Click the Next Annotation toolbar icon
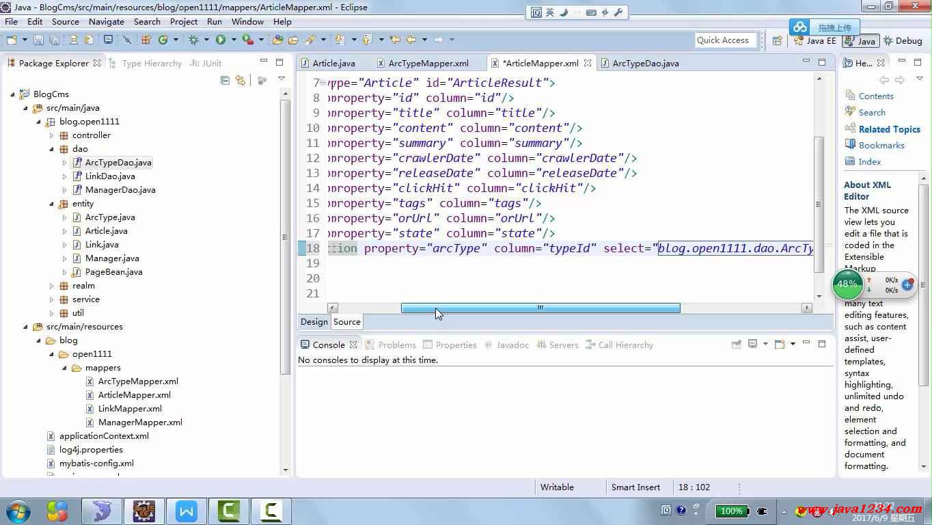Screen dimensions: 932x525 [340, 40]
